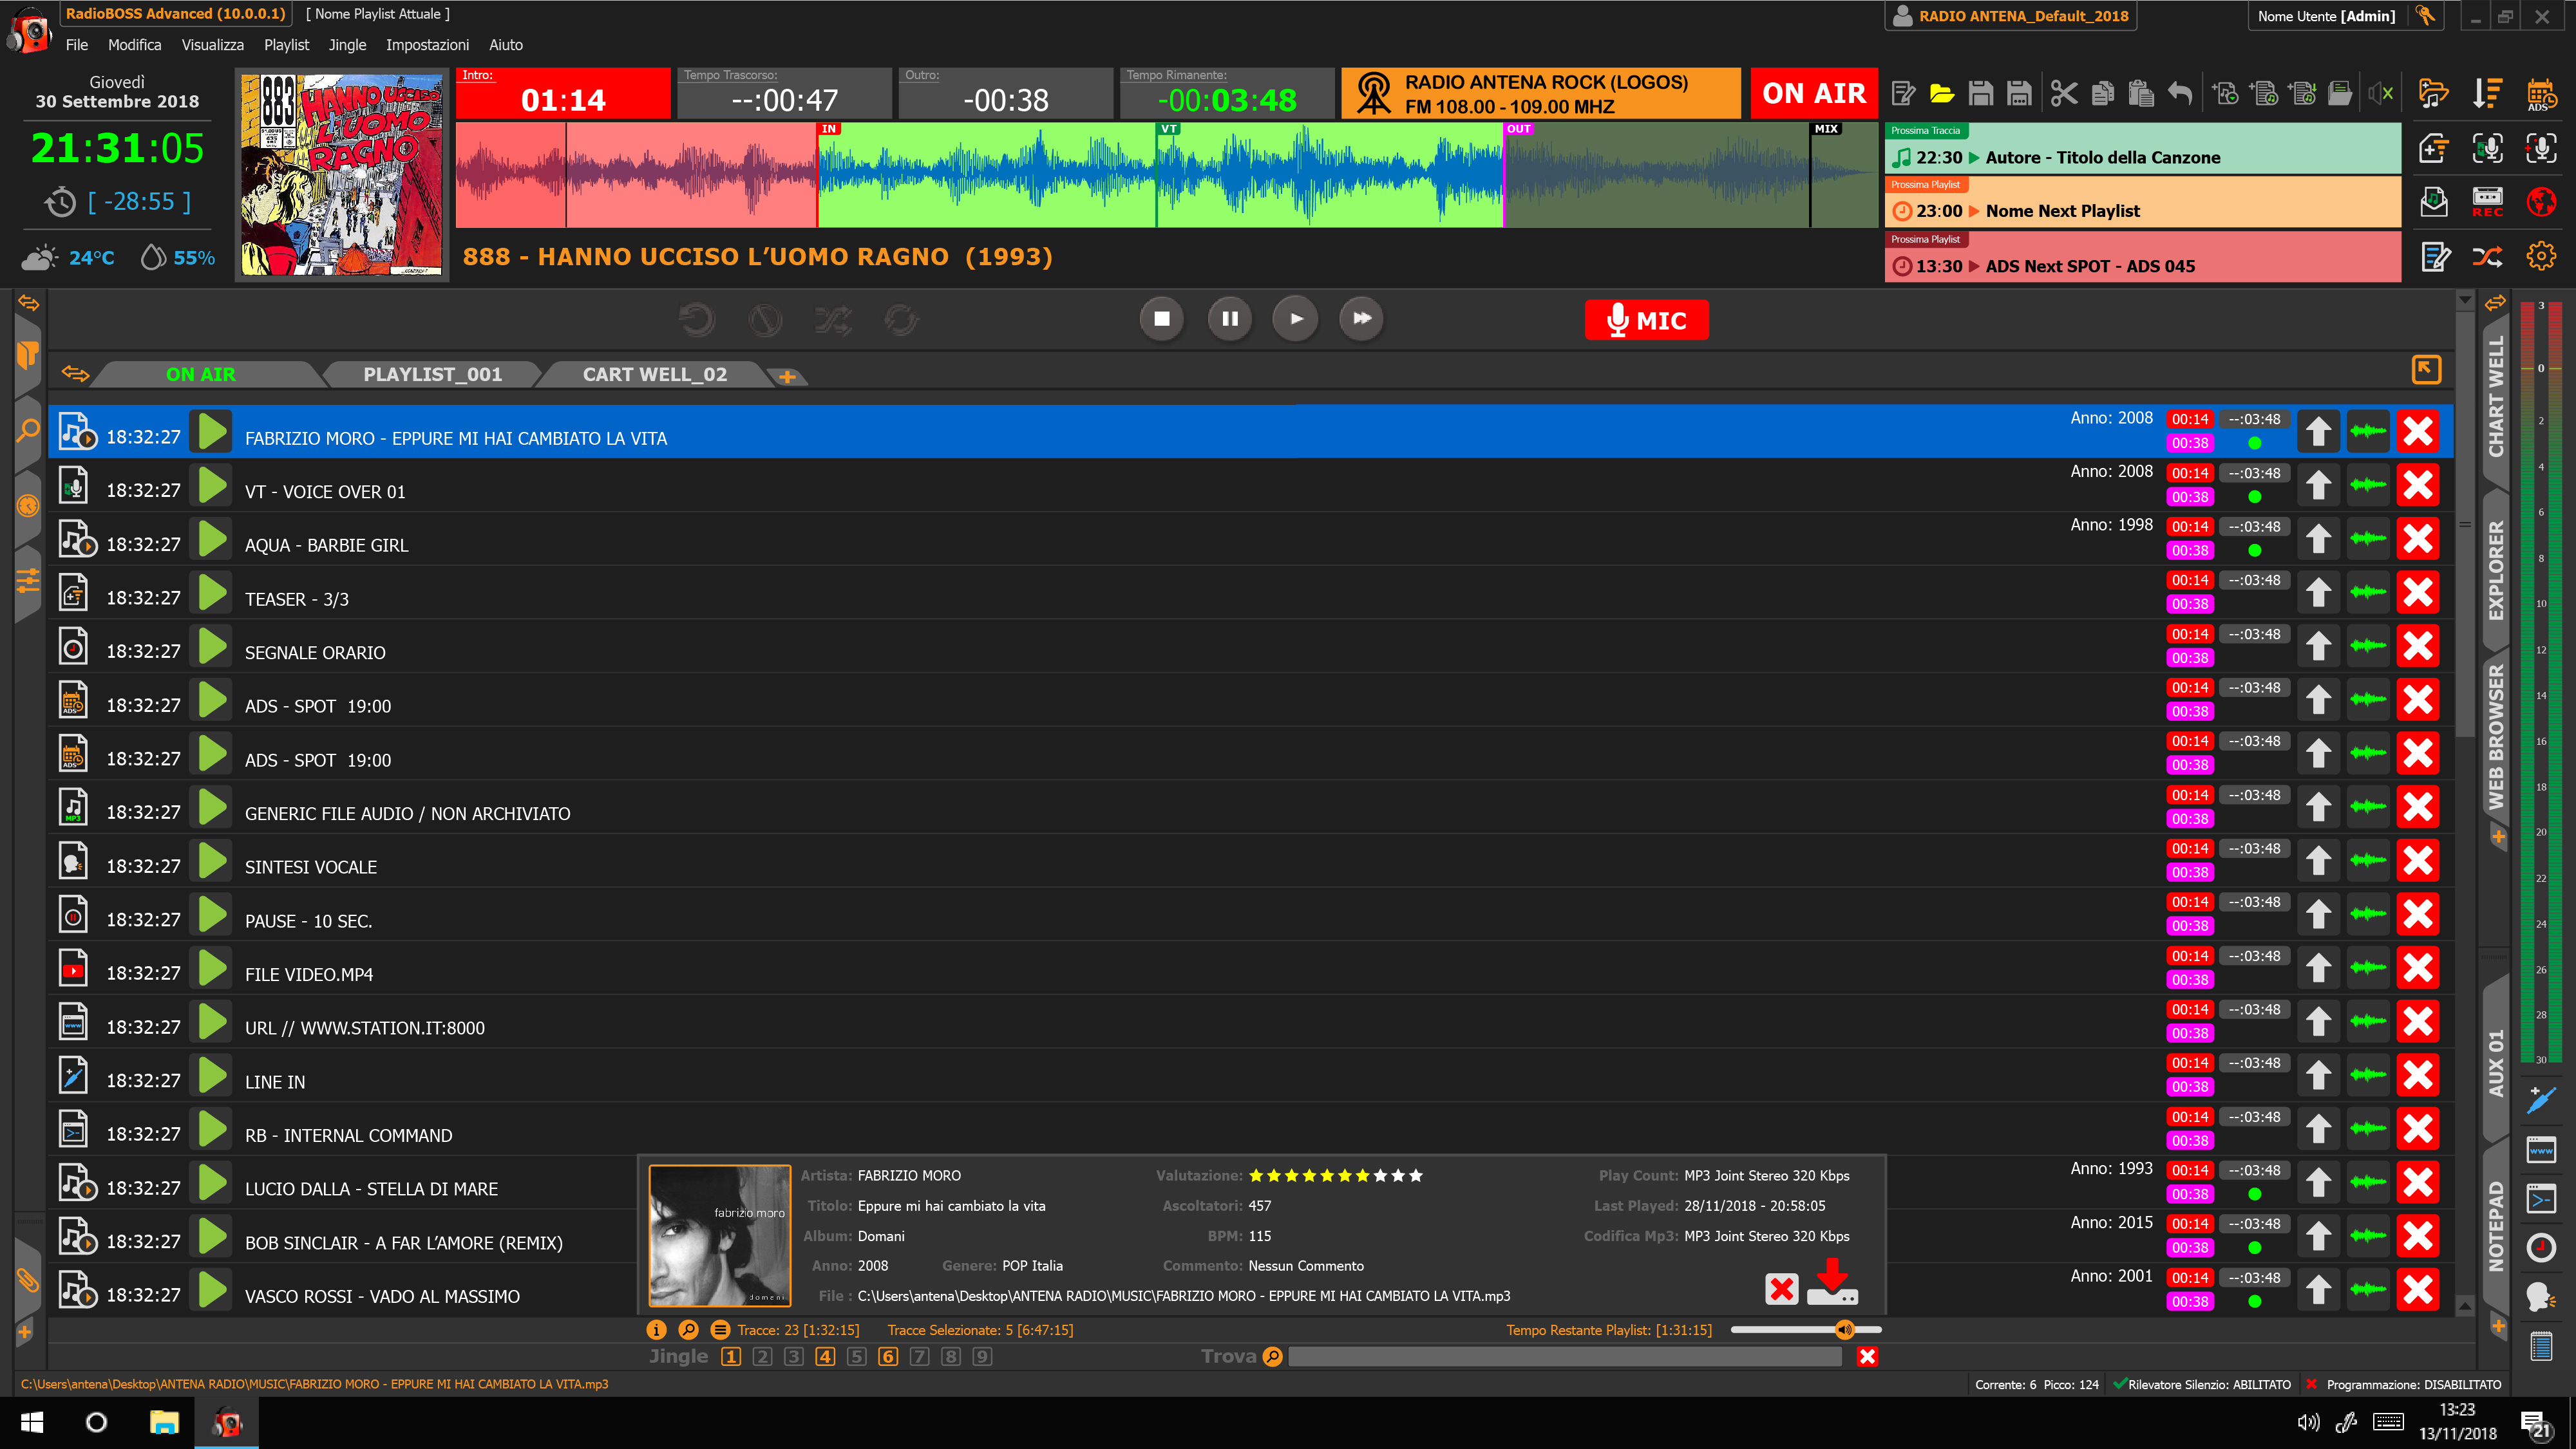Click the orange shuffle arrows icon top right

pyautogui.click(x=2487, y=257)
